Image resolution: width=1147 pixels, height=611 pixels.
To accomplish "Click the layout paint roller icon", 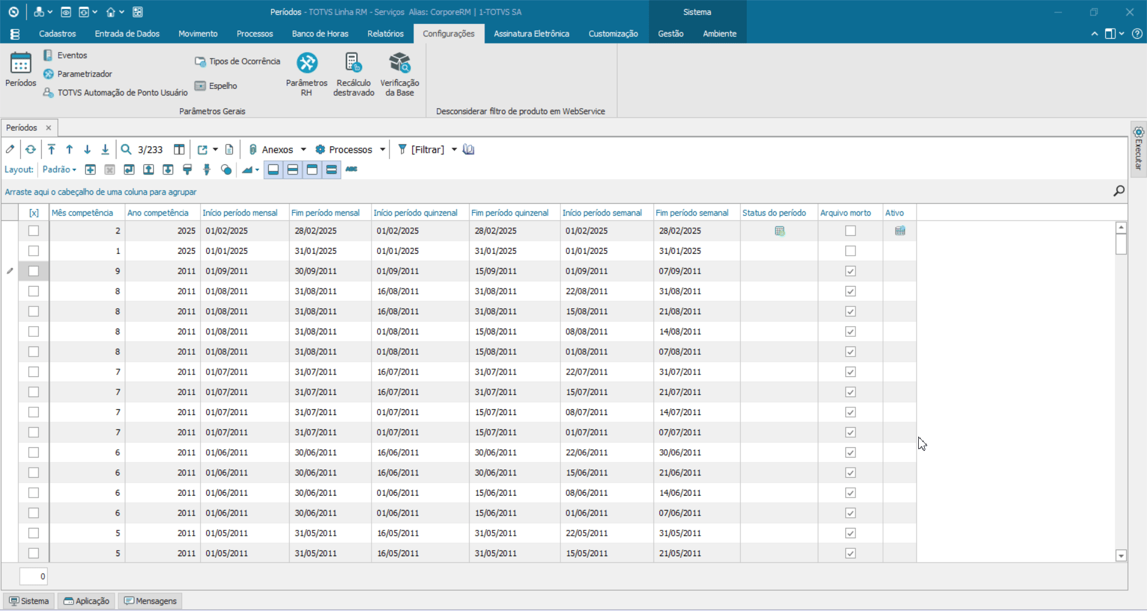I will [188, 170].
